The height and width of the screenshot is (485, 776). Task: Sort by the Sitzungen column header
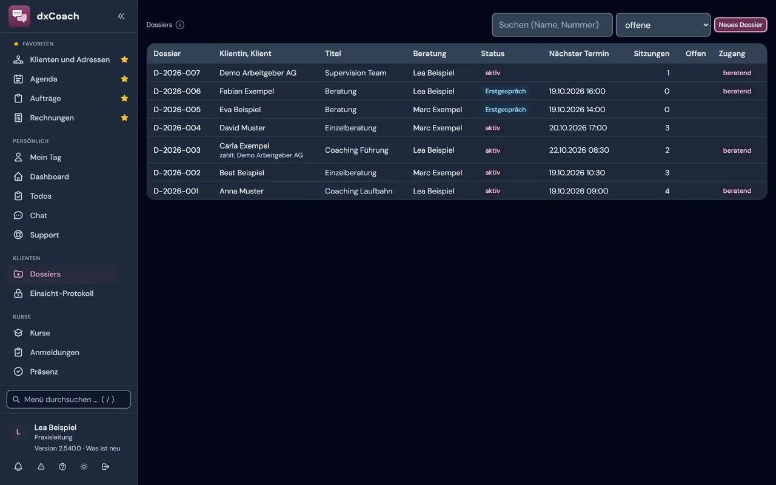(652, 53)
